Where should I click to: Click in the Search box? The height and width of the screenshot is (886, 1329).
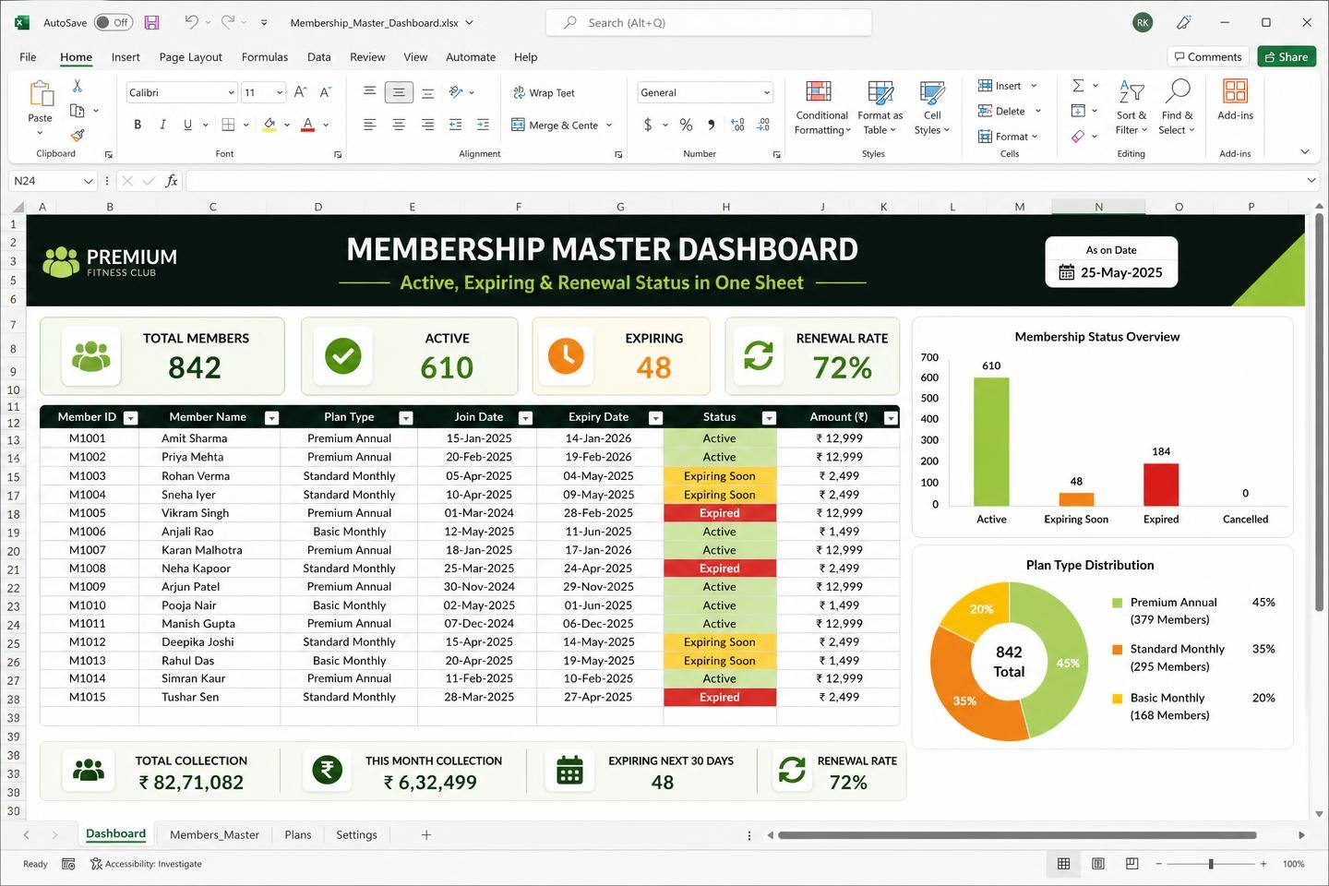tap(709, 22)
